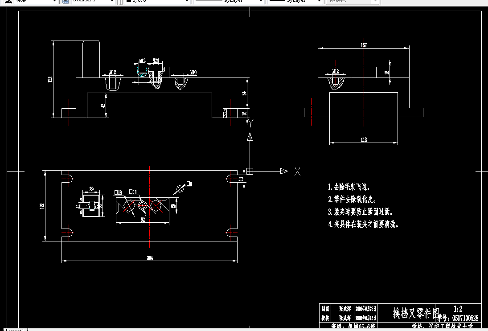Select the 制图 cell in title block
Screen dimensions: 488x331
point(325,309)
